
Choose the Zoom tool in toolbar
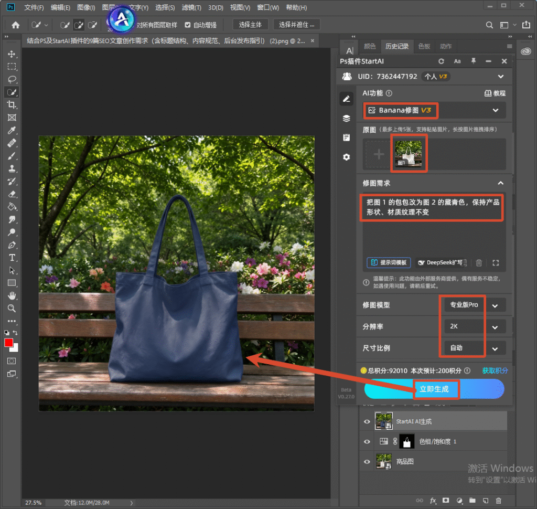coord(12,308)
